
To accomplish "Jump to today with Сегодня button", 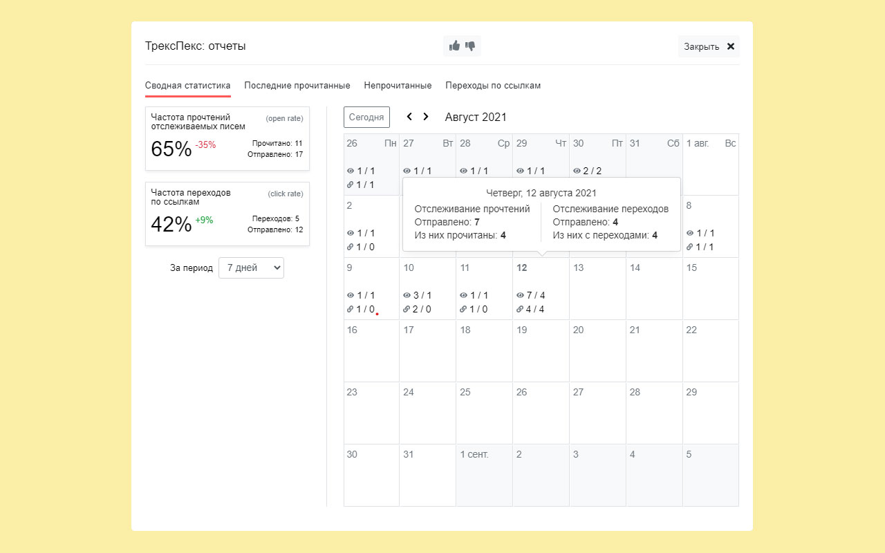I will click(366, 117).
